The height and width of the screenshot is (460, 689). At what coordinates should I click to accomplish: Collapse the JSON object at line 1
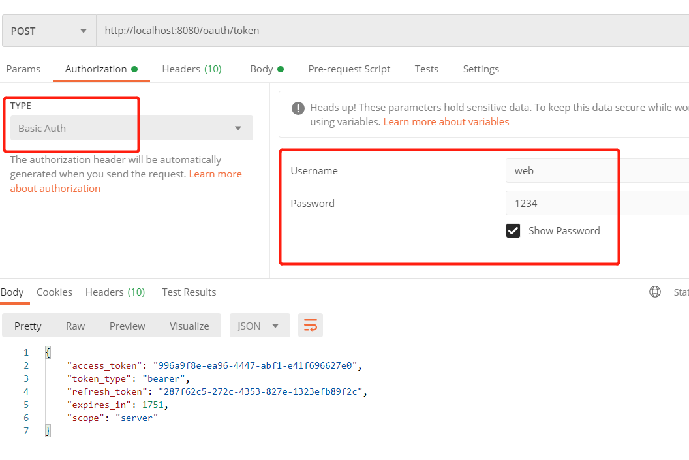48,352
